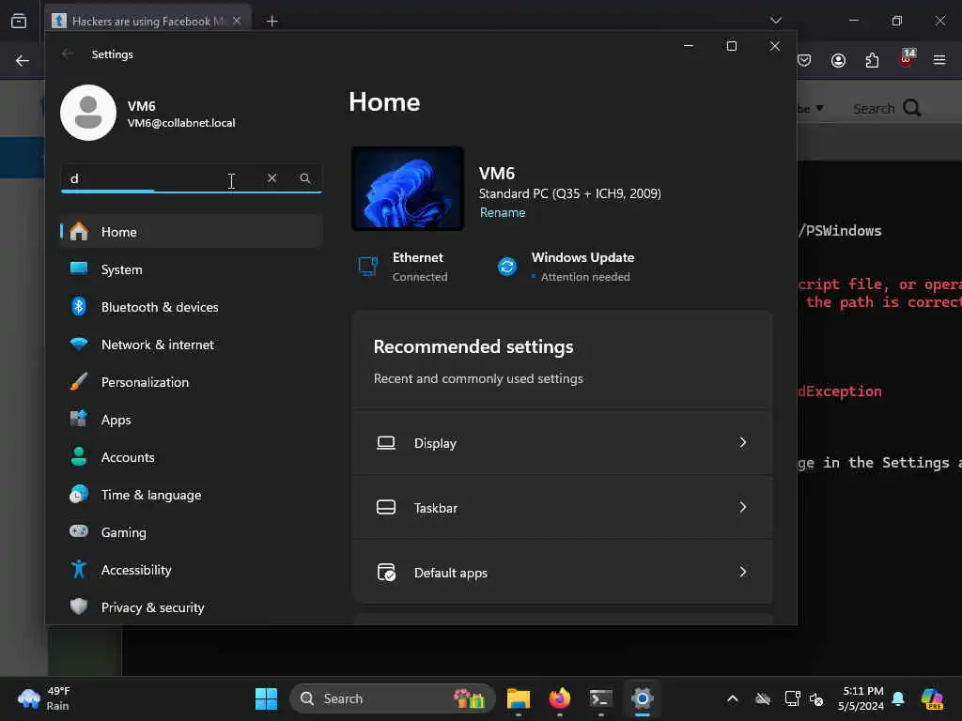Switch to Firefox from the taskbar
The image size is (962, 721).
pyautogui.click(x=560, y=698)
